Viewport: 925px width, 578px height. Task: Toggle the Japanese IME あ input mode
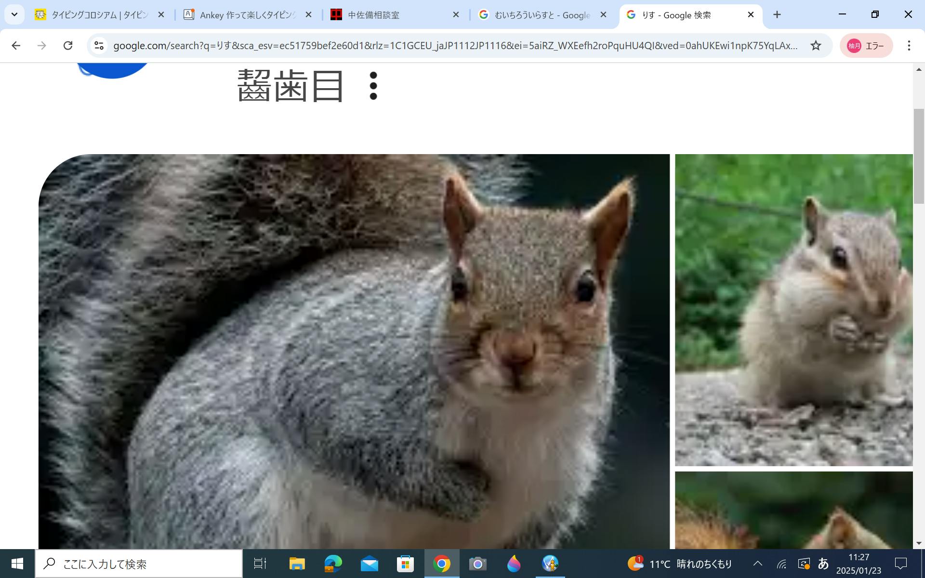823,564
